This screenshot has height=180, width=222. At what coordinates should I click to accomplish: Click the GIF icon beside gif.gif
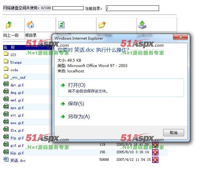pyautogui.click(x=6, y=144)
